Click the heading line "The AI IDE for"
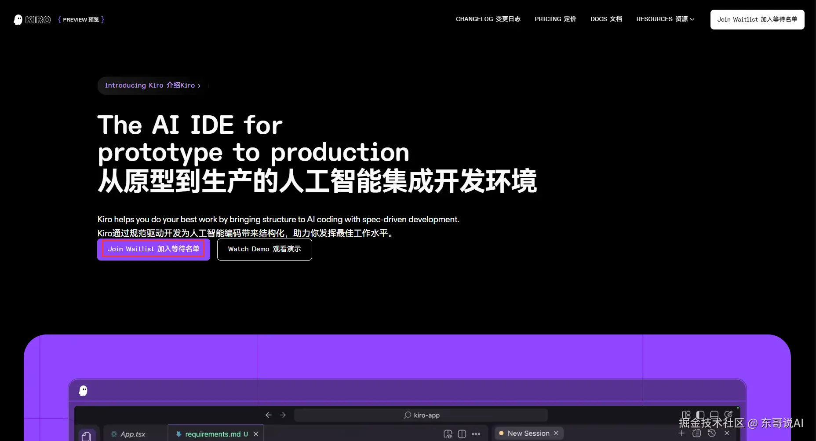Screen dimensions: 816x441 tap(190, 125)
